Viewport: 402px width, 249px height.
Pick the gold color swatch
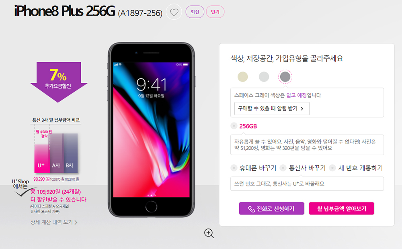click(242, 77)
